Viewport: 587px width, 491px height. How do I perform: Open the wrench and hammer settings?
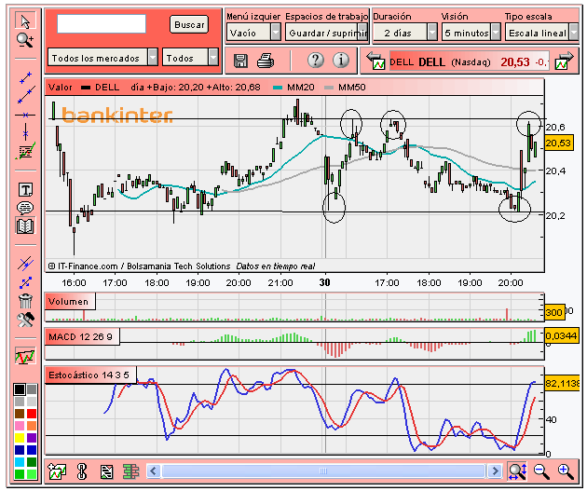[25, 320]
